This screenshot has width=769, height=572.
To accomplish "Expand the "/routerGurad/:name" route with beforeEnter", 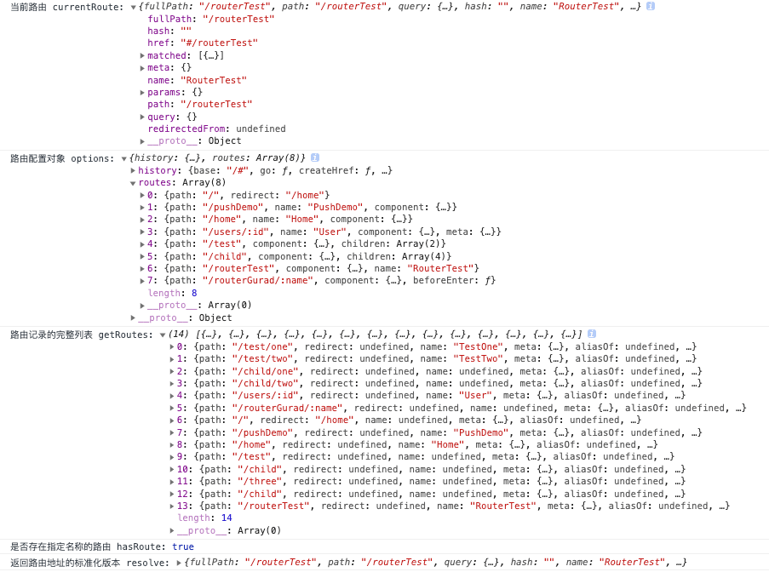I will pos(142,281).
